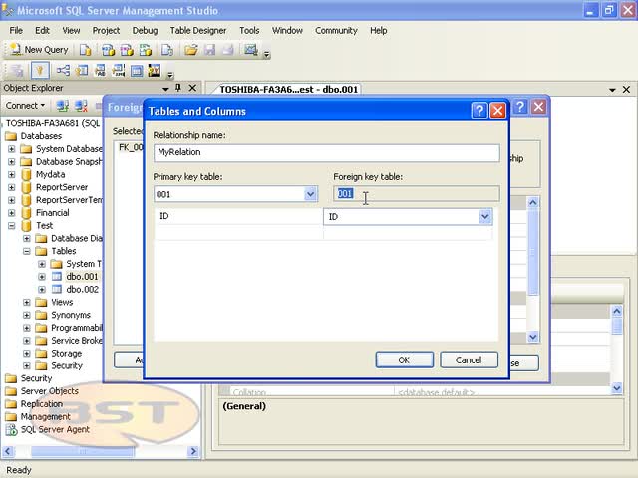Open foreign key column ID dropdown
Viewport: 638px width, 478px height.
click(x=485, y=217)
